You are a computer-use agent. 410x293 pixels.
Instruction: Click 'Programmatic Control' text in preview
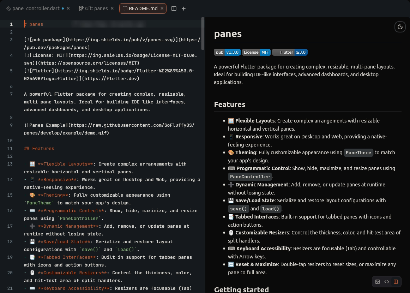click(263, 168)
